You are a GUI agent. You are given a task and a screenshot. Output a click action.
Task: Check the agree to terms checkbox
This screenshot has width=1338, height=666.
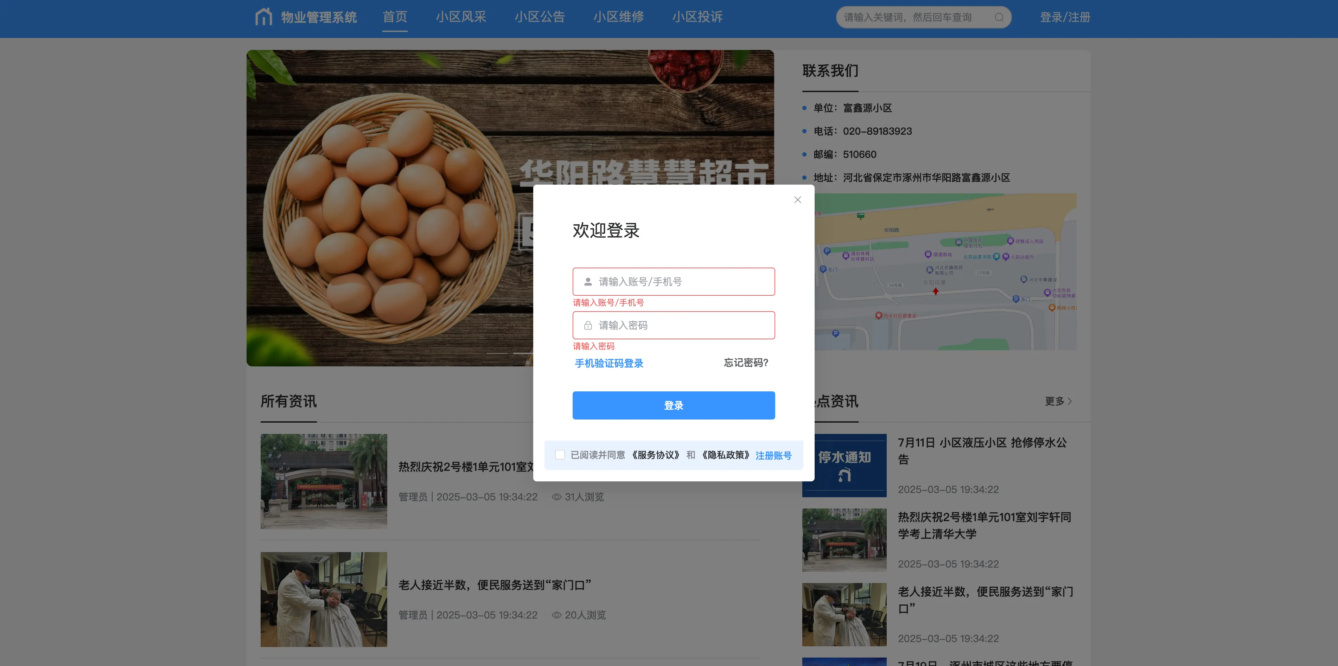(559, 455)
